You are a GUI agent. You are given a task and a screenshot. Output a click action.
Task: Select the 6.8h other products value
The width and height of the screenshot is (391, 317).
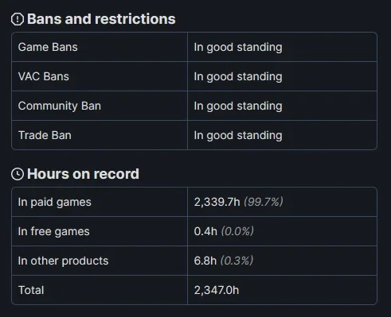[205, 261]
